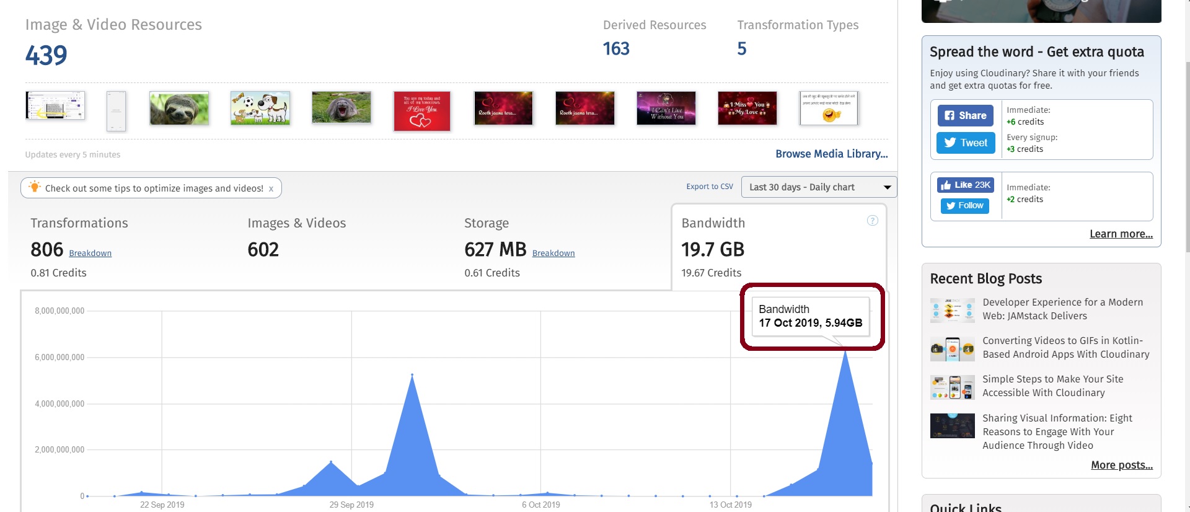Click the Transformation Types count 5
Image resolution: width=1190 pixels, height=512 pixels.
point(742,48)
